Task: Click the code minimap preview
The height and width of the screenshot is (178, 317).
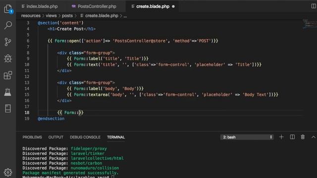Action: [309, 24]
